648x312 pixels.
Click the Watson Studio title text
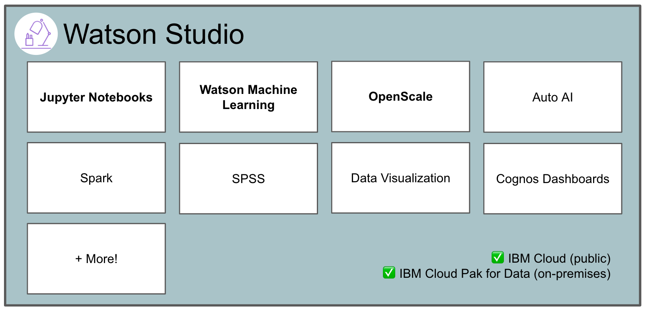click(154, 34)
